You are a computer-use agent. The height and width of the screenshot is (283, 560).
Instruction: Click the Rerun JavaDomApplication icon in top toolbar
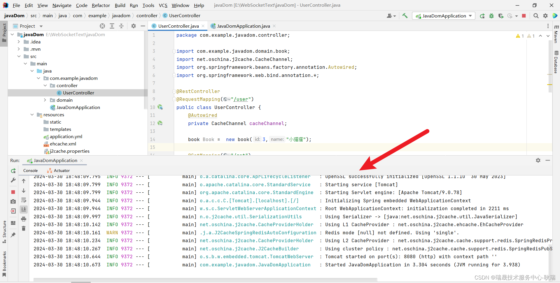click(482, 16)
